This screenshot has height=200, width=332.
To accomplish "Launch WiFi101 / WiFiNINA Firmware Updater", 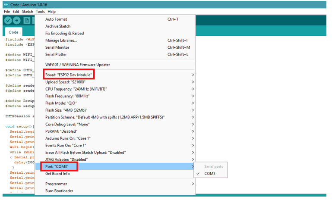I will point(77,65).
